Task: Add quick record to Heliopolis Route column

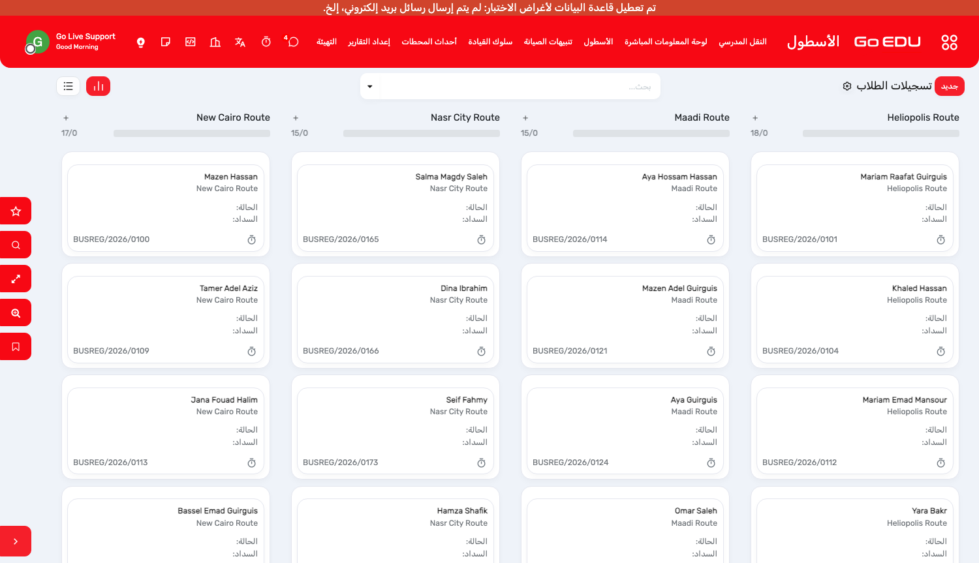Action: click(x=755, y=118)
